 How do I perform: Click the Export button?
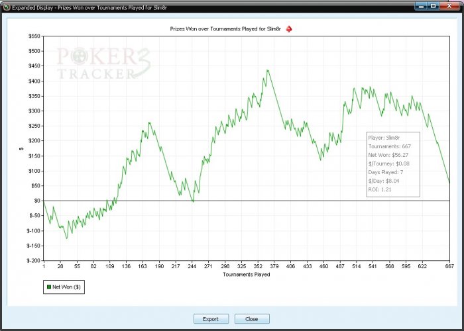click(211, 319)
